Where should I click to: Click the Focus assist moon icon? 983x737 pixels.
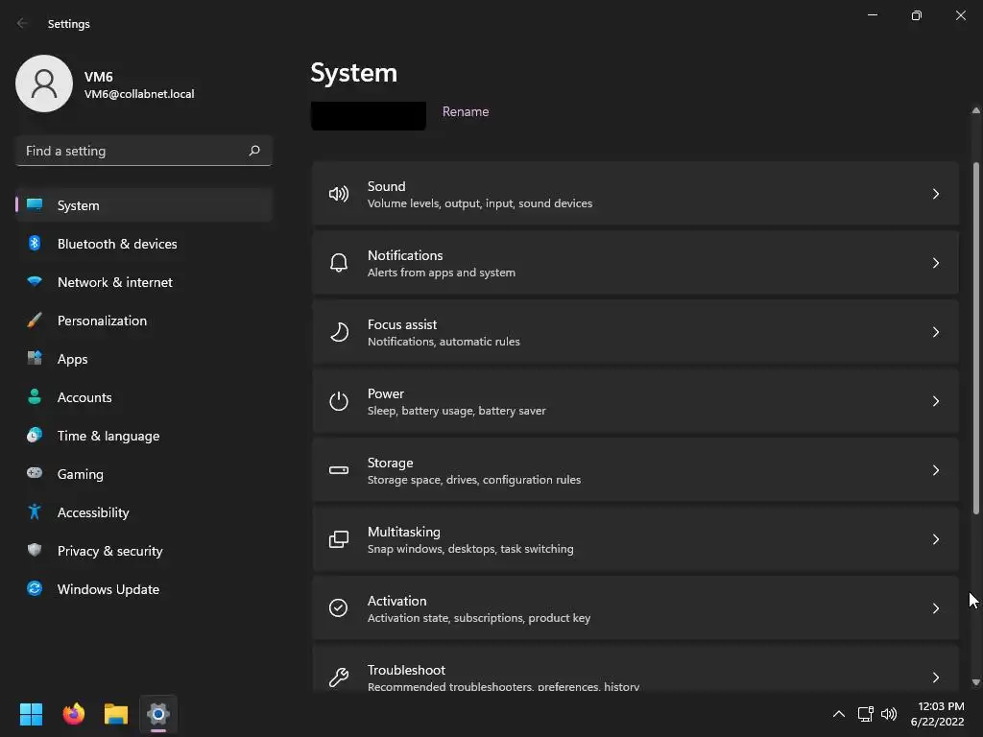click(x=338, y=332)
